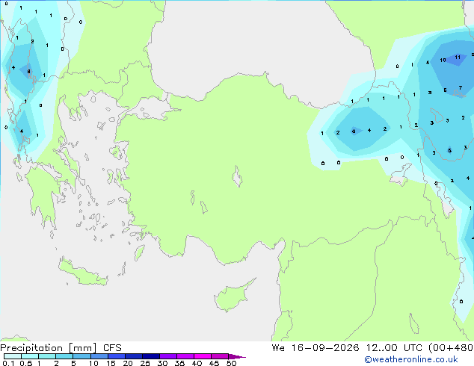The height and width of the screenshot is (366, 474).
Task: Click the legend label '50'
Action: click(x=231, y=363)
